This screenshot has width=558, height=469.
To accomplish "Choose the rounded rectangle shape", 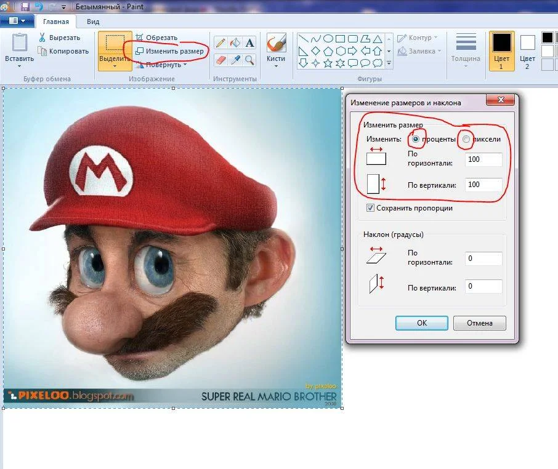I will (353, 39).
